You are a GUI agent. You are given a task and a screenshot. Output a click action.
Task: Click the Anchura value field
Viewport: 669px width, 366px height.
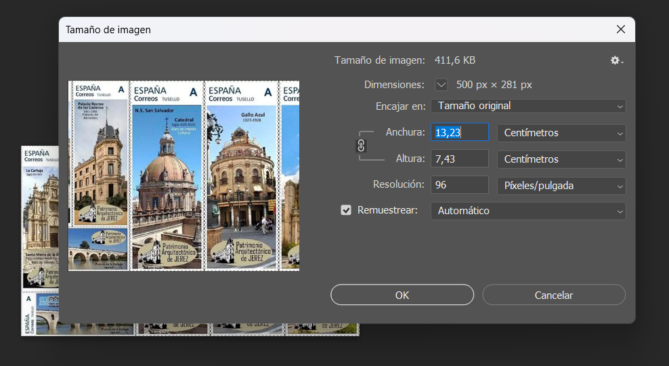tap(459, 133)
